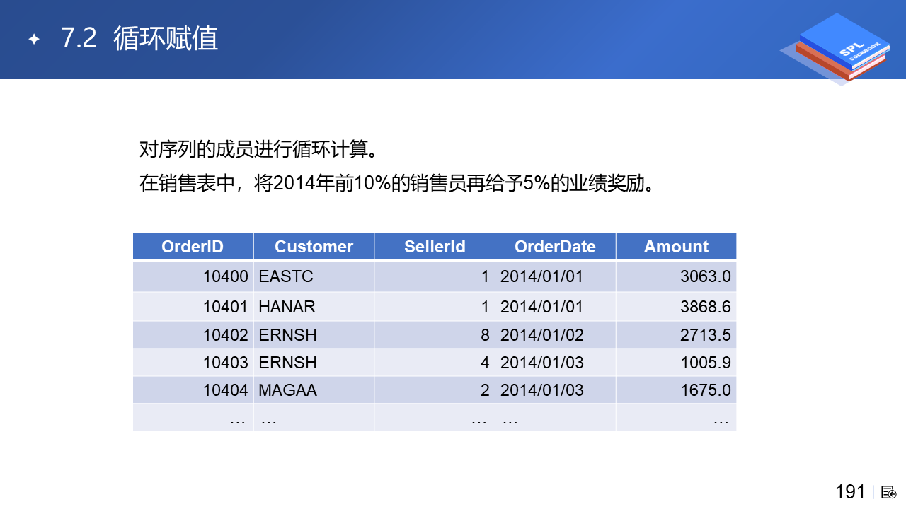Click the page number 191

click(x=850, y=492)
